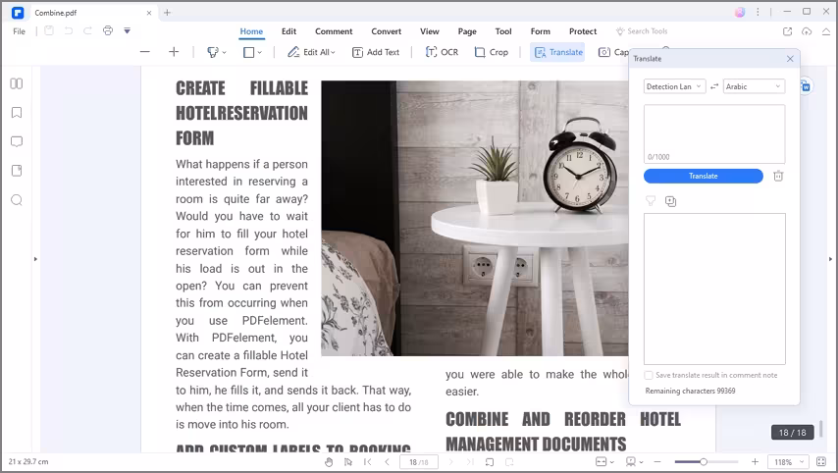Select the rectangle shape tool
Screen dimensions: 838x473
(x=248, y=52)
